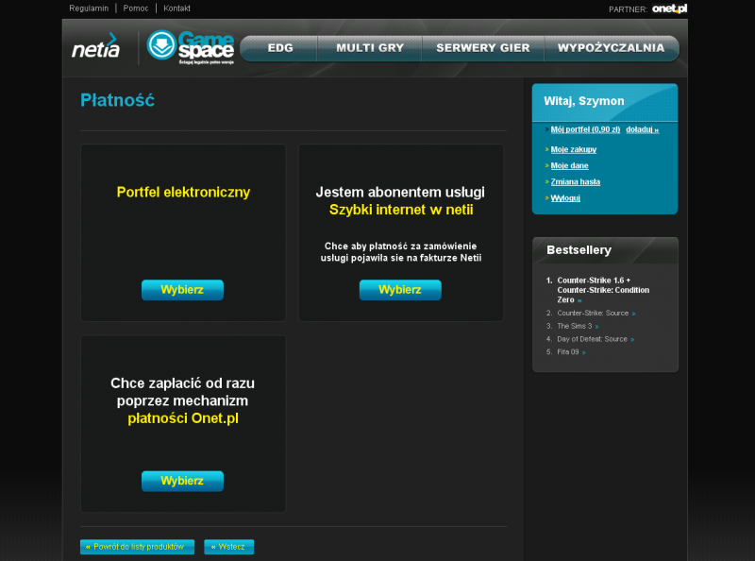Viewport: 755px width, 561px height.
Task: Open the Pomoc link
Action: (136, 8)
